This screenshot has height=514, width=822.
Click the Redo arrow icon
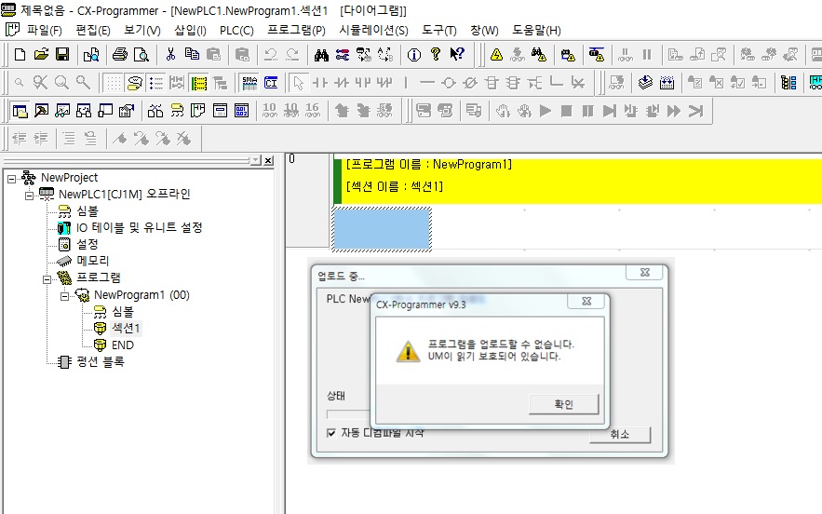coord(292,55)
